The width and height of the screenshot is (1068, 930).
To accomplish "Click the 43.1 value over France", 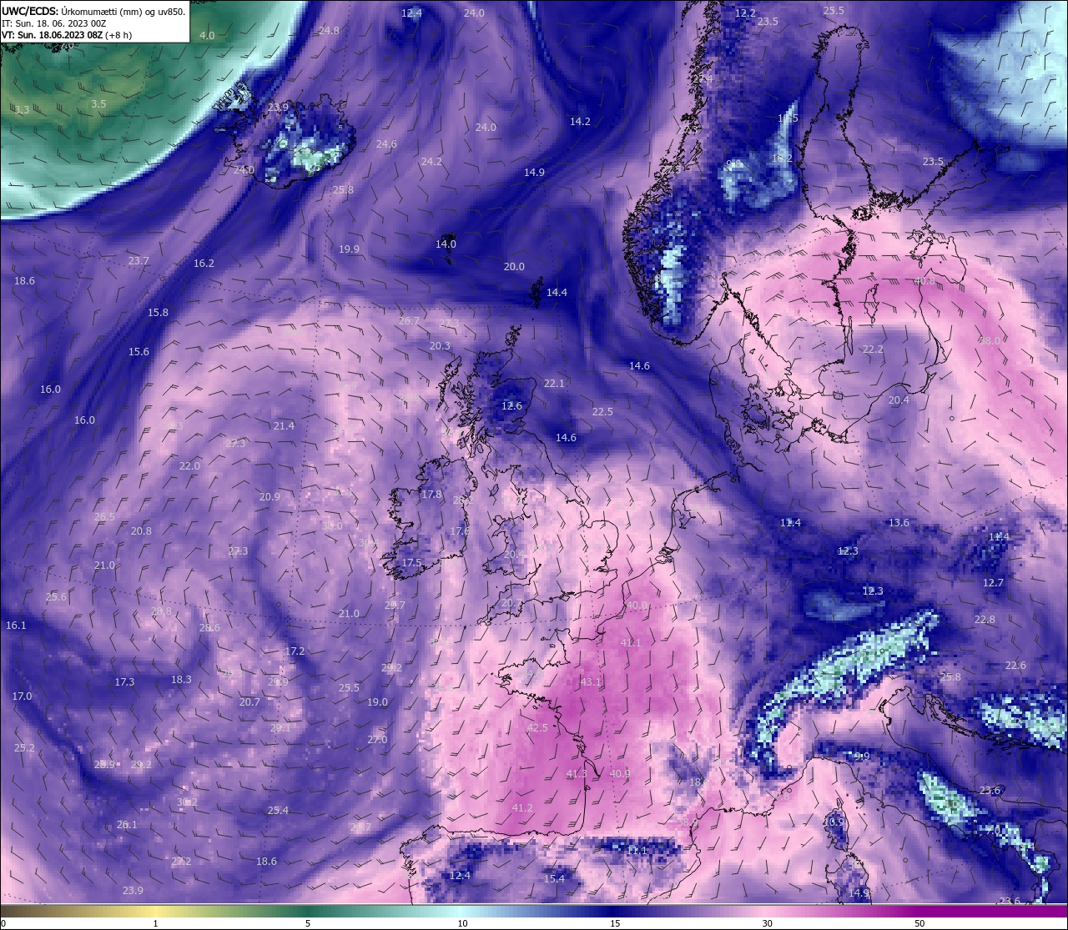I will tap(591, 682).
